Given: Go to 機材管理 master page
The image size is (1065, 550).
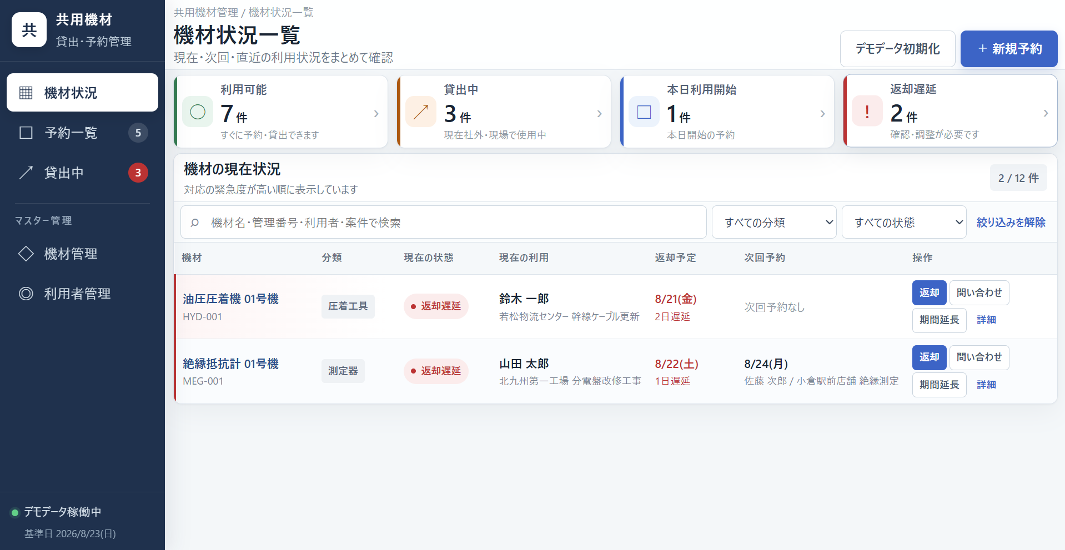Looking at the screenshot, I should pyautogui.click(x=82, y=254).
